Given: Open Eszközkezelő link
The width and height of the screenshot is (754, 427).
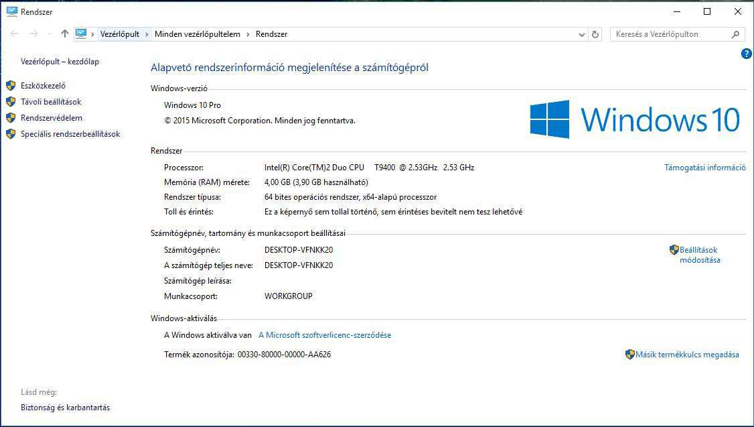Looking at the screenshot, I should (43, 86).
